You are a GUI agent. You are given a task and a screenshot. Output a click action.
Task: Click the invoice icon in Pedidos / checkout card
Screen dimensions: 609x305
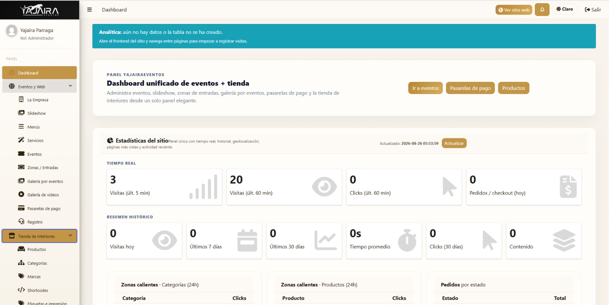568,187
